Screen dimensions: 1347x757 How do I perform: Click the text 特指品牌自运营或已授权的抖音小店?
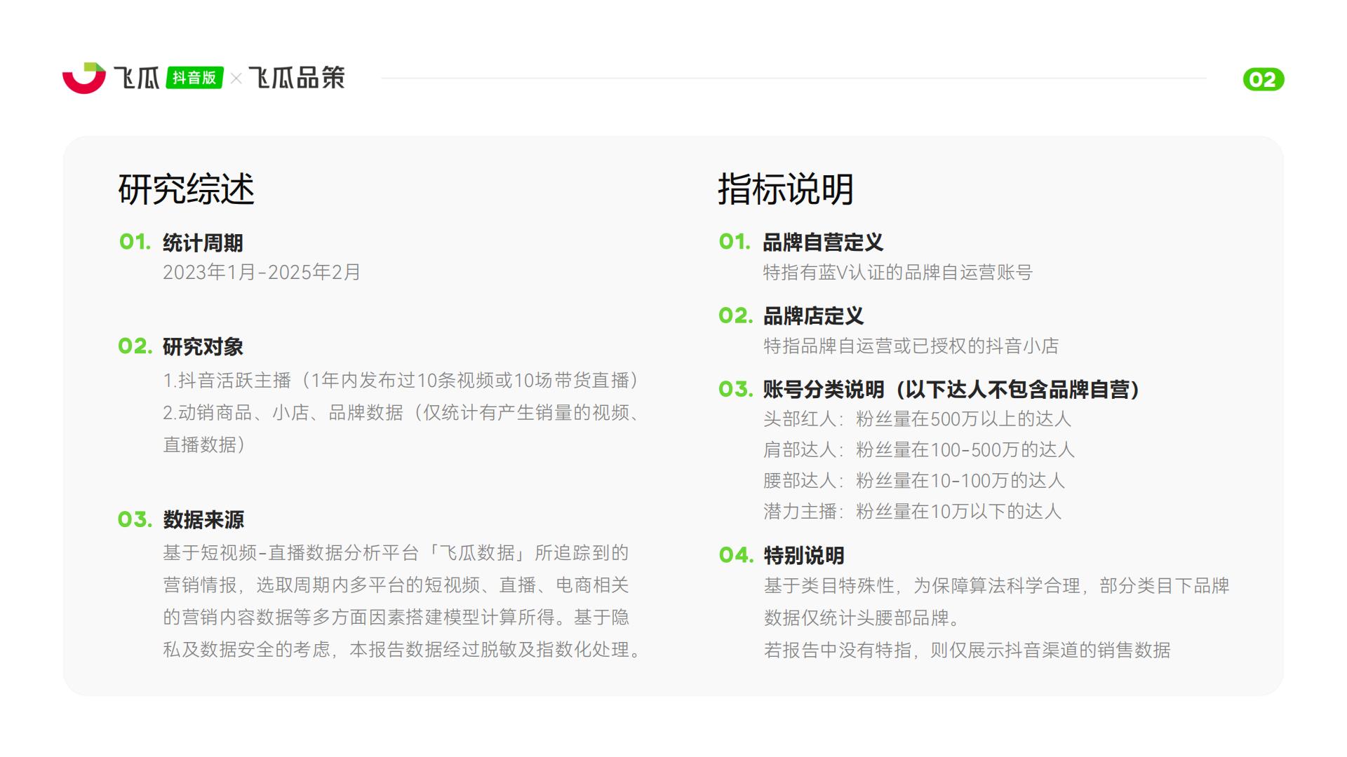911,346
